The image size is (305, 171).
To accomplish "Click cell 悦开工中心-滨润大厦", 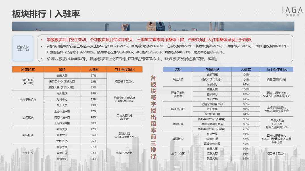I will [62, 81].
